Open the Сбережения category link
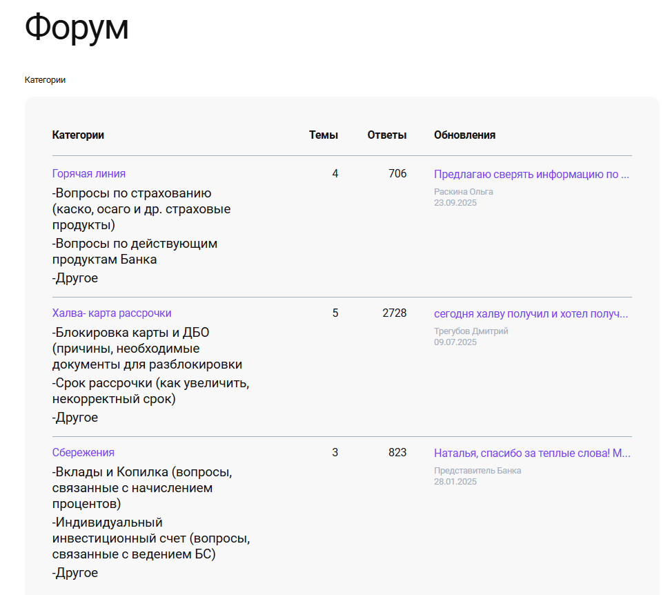This screenshot has height=595, width=670. [83, 453]
